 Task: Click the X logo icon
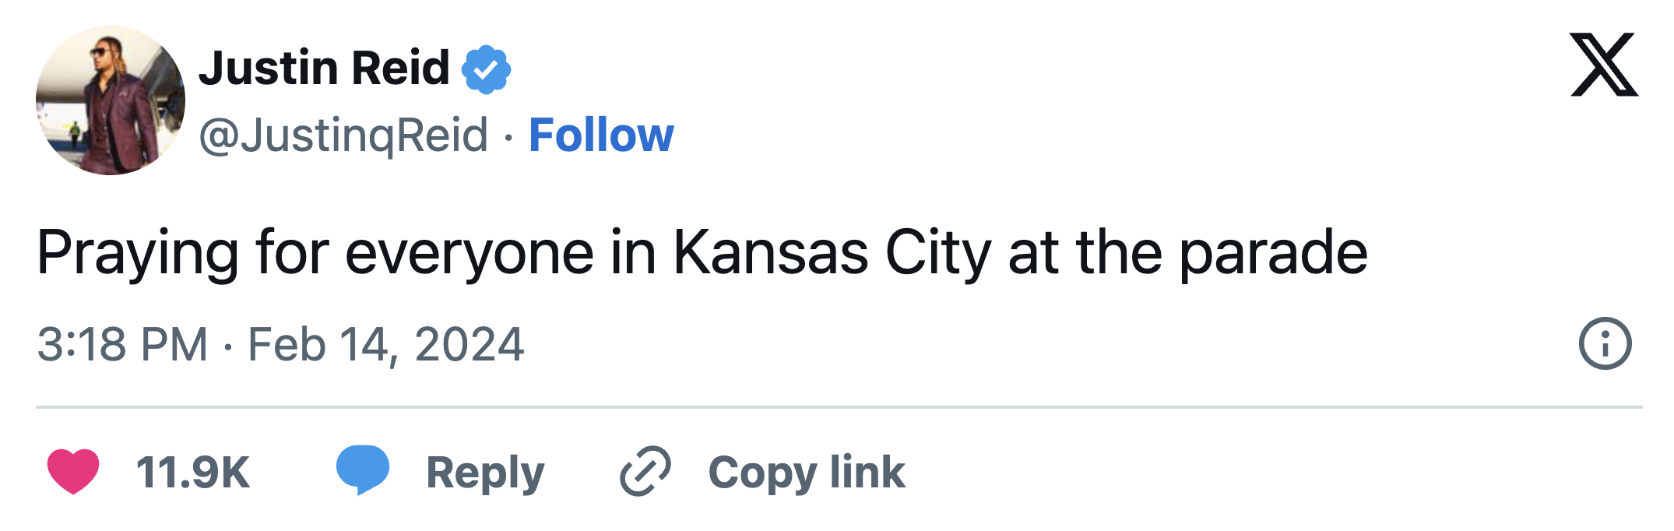coord(1604,65)
